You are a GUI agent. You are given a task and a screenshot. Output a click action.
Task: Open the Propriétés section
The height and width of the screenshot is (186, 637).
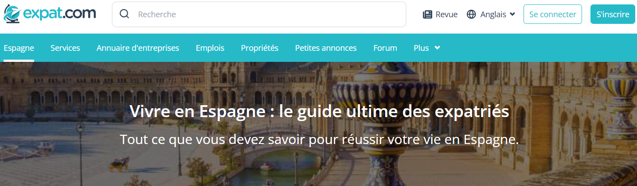pos(260,48)
